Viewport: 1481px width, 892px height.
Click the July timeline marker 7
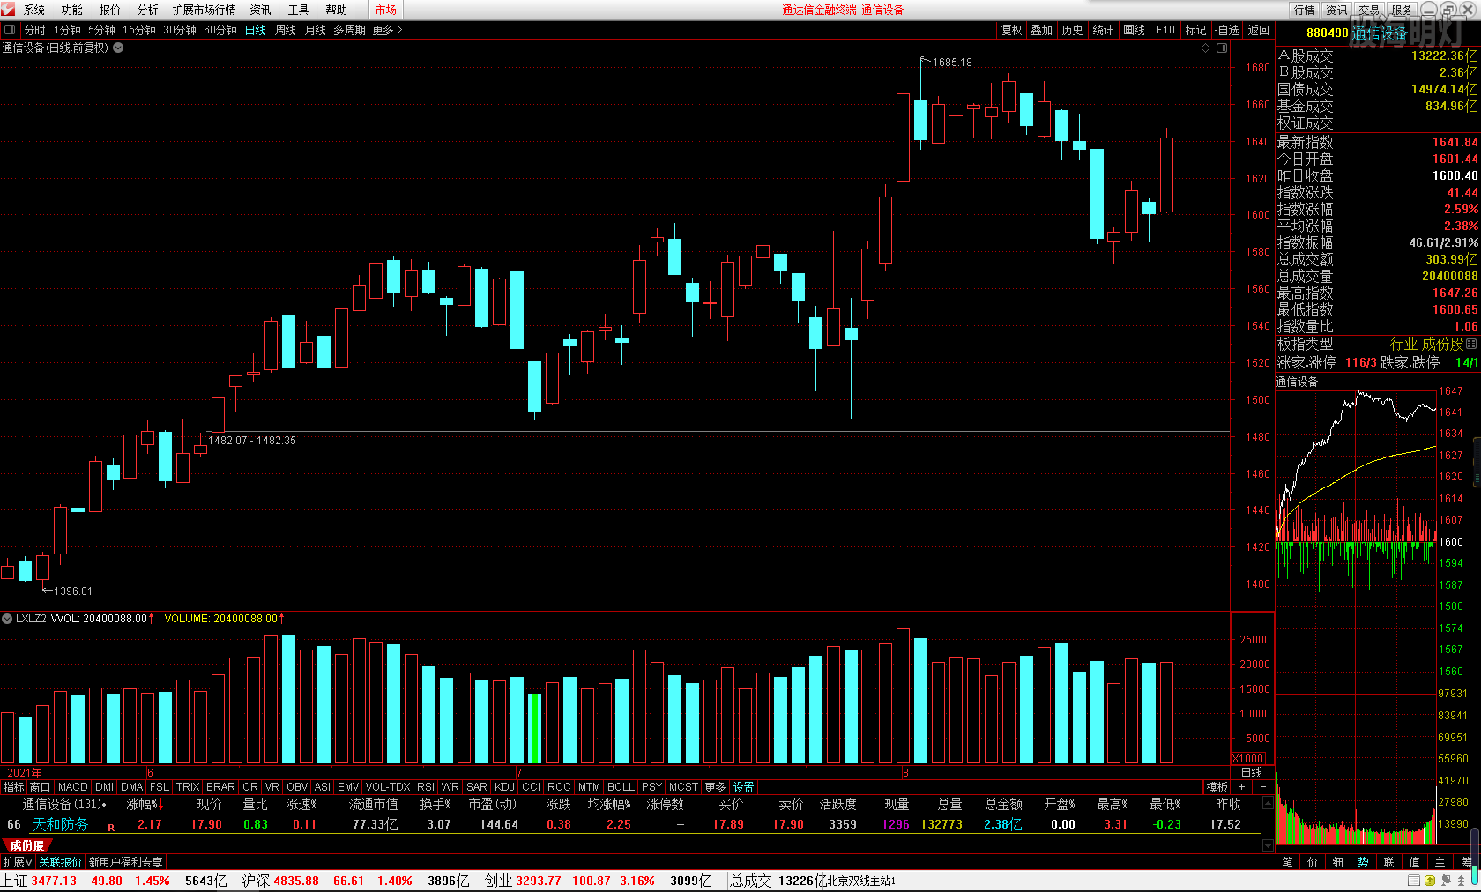click(x=519, y=773)
